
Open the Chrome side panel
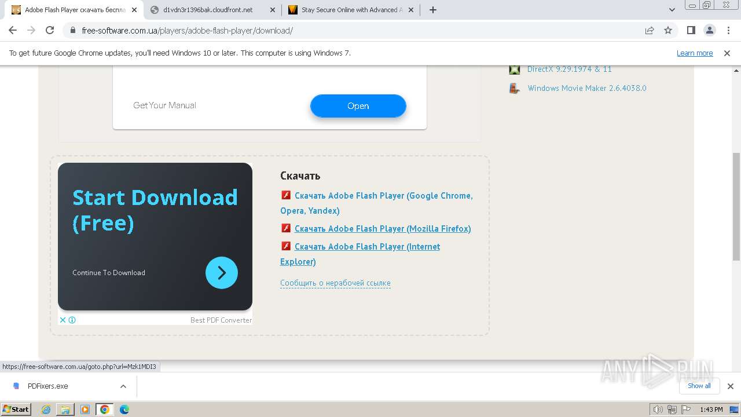point(691,30)
